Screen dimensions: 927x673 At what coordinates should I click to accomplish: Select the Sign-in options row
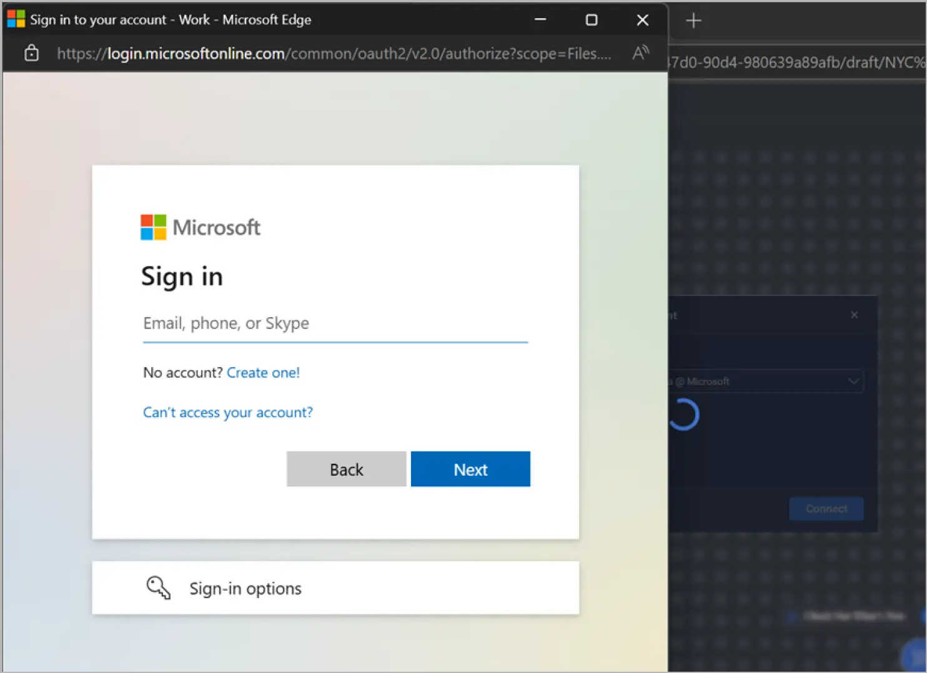pyautogui.click(x=335, y=587)
